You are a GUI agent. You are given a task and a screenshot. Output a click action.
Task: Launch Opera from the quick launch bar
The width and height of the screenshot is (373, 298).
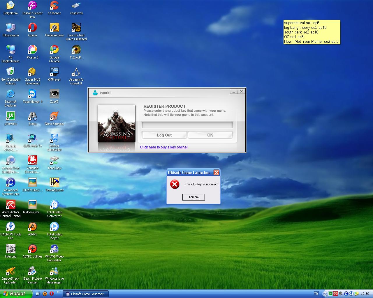52,294
